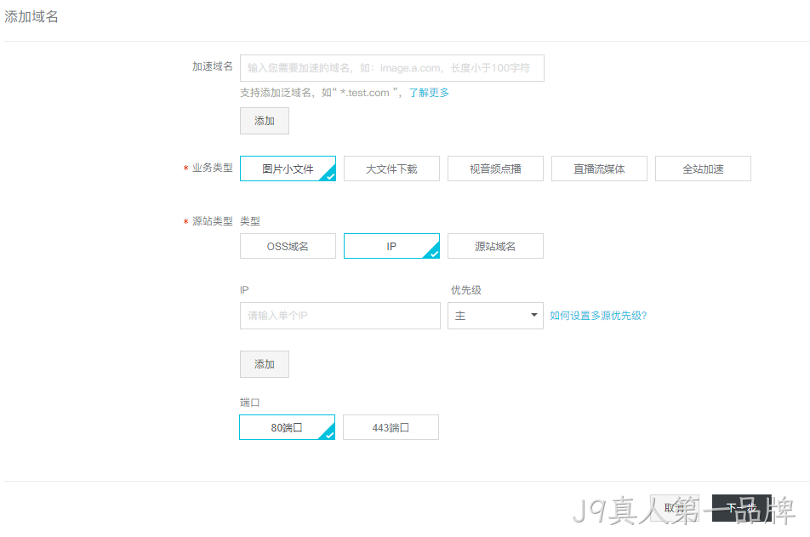Open the 优先级 dropdown showing 主

click(x=495, y=316)
